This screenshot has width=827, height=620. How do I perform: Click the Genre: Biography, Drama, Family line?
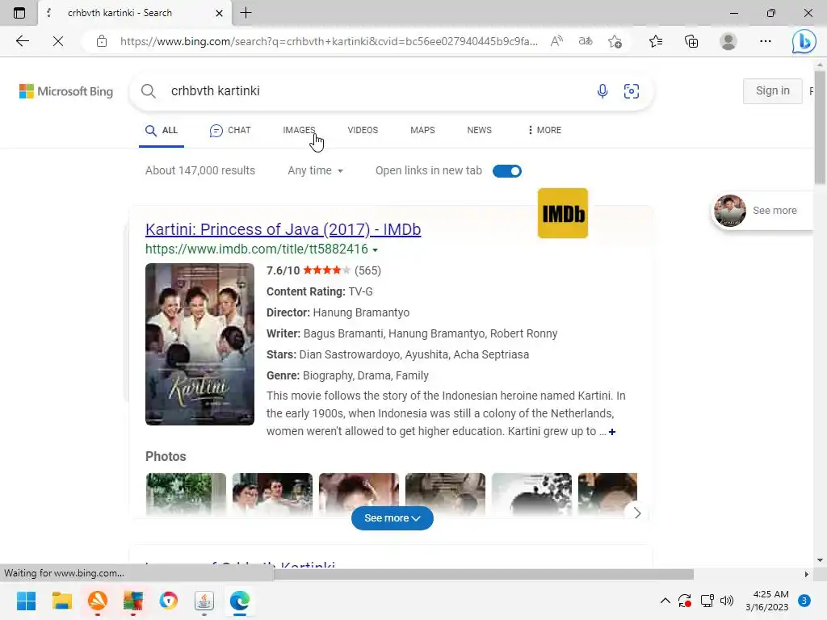coord(347,375)
